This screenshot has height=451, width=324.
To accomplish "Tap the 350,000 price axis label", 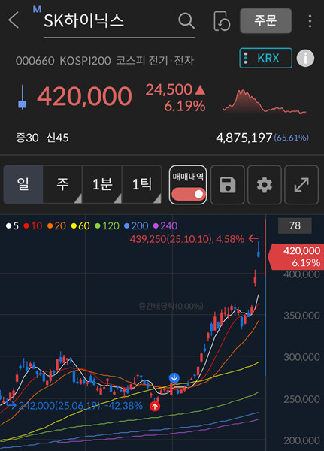I will (301, 316).
